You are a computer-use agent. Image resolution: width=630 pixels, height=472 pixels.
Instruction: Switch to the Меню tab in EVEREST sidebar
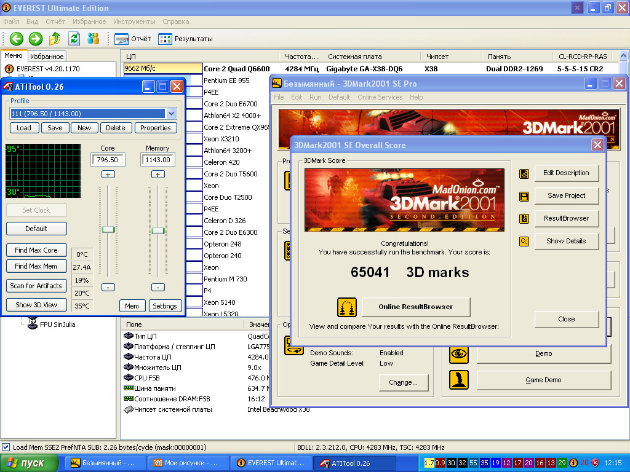coord(14,56)
